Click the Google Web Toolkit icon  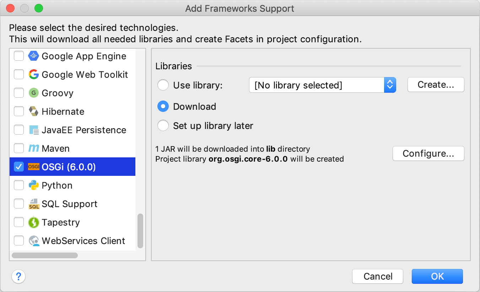point(34,75)
